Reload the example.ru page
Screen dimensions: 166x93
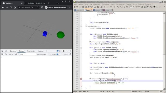click(x=11, y=7)
